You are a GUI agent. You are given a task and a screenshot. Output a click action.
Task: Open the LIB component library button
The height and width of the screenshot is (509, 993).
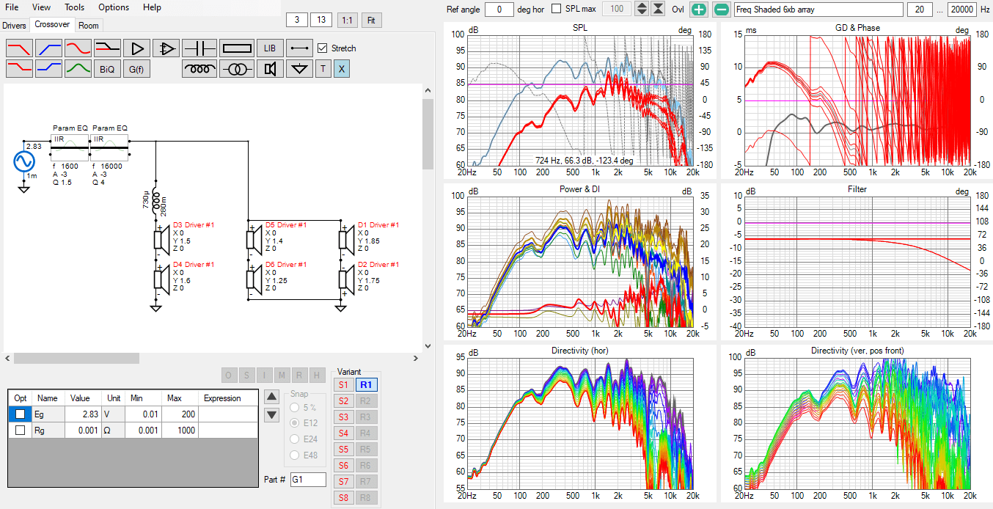tap(270, 48)
